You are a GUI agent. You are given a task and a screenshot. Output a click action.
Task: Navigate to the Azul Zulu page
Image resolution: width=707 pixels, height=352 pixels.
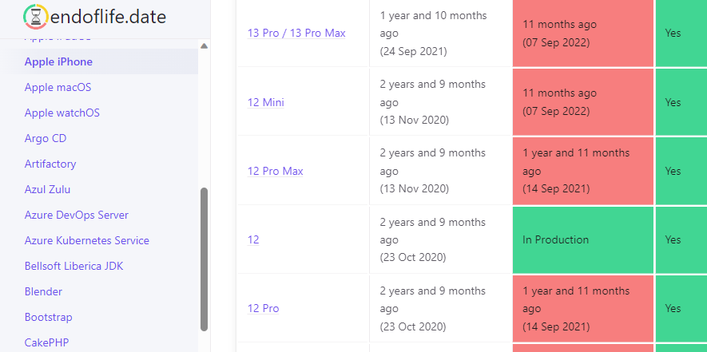pyautogui.click(x=48, y=189)
